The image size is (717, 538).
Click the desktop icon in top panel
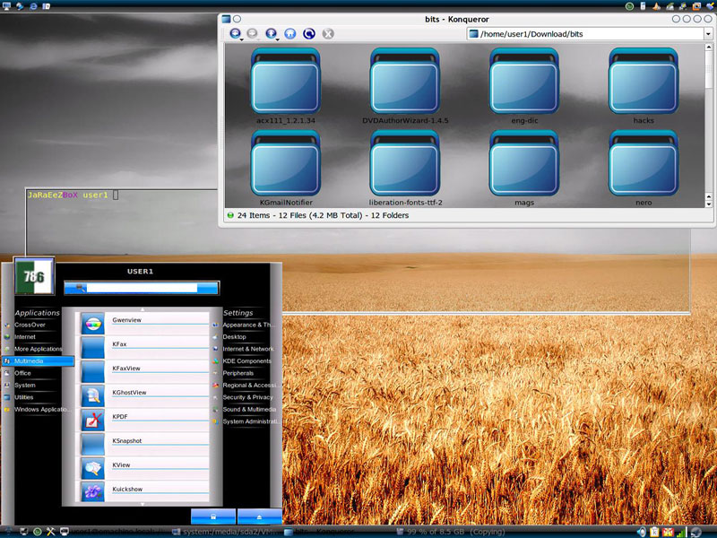click(x=6, y=6)
